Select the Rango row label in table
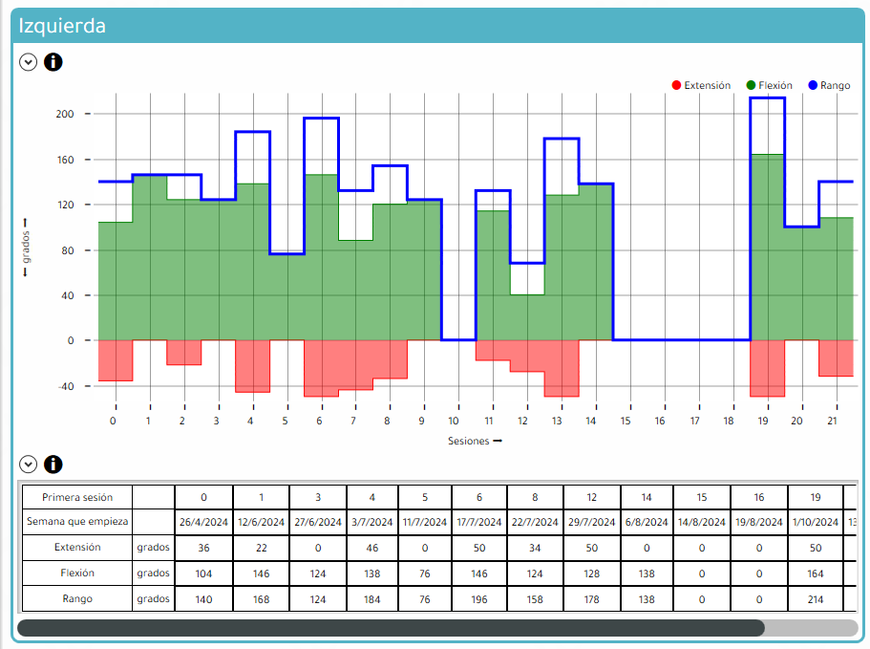 pyautogui.click(x=77, y=598)
